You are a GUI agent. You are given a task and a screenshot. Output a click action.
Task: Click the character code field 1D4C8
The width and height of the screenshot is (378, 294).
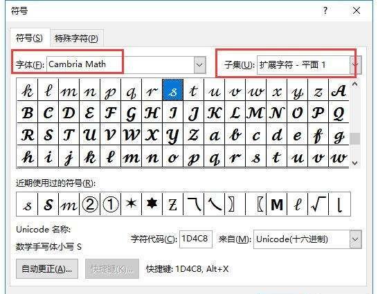(x=195, y=239)
